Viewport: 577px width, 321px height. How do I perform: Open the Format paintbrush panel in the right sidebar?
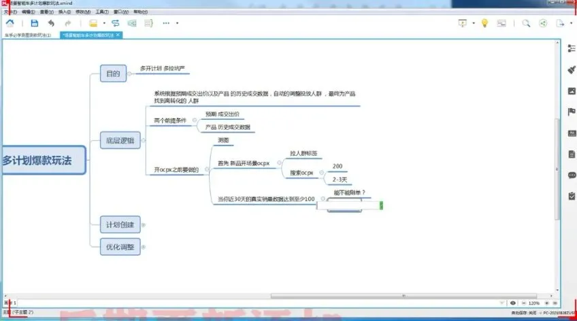coord(571,69)
